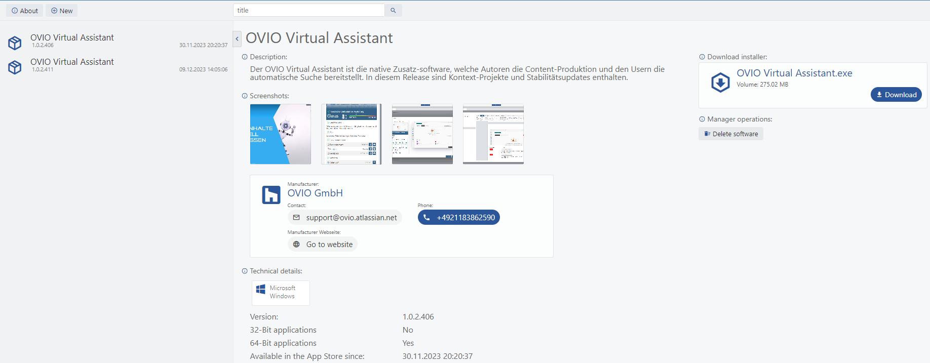The width and height of the screenshot is (930, 363).
Task: Open the first robot screenshot thumbnail
Action: [x=281, y=134]
